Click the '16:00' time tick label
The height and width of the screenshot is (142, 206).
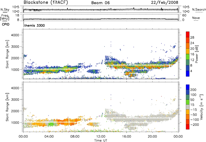[126, 137]
